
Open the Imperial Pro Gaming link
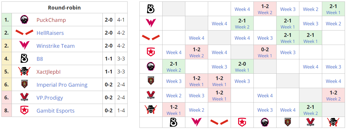(62, 85)
